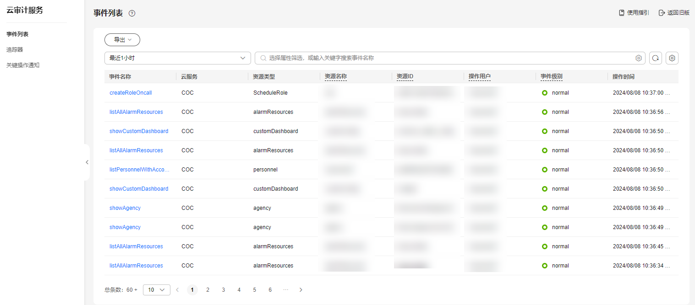Click the 操作时间 column header
The width and height of the screenshot is (695, 305).
coord(624,77)
